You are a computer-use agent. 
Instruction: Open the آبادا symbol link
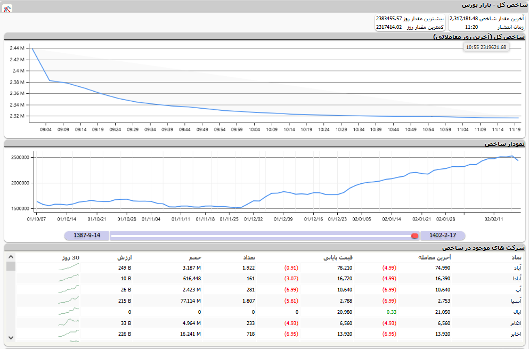tap(516, 278)
